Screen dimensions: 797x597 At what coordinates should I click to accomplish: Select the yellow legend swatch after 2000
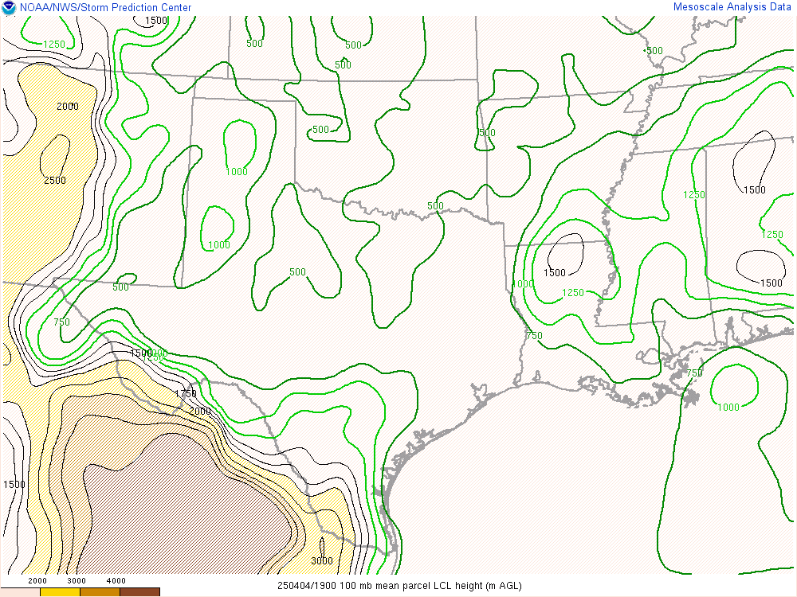[60, 592]
